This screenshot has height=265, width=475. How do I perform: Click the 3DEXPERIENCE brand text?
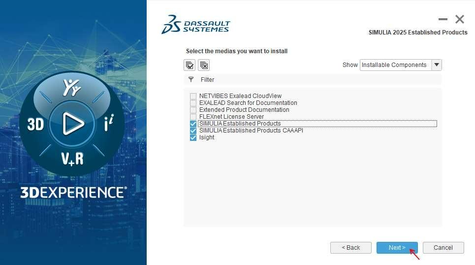(x=73, y=193)
